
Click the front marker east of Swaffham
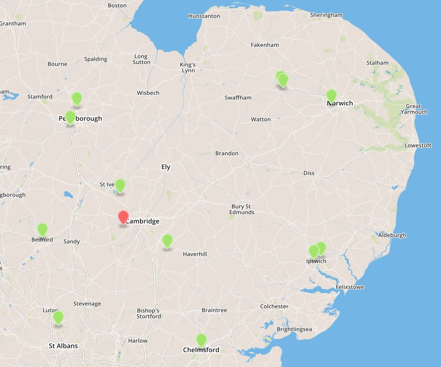(x=283, y=80)
